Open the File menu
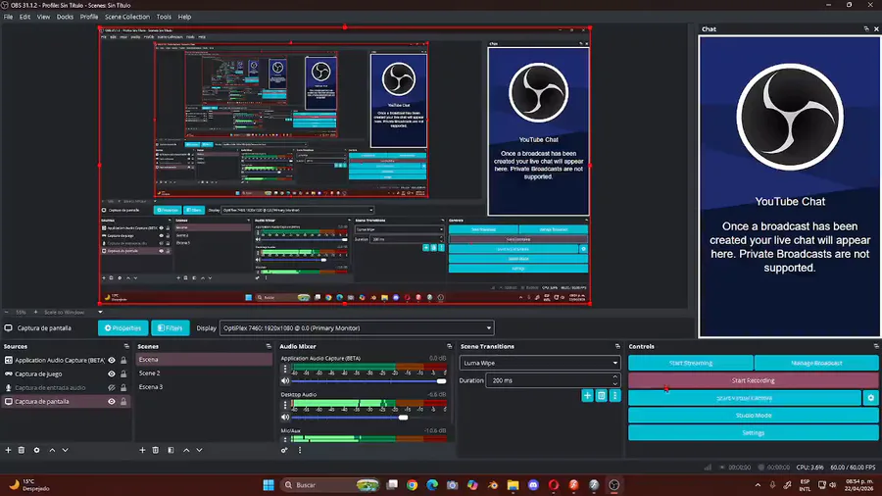This screenshot has width=882, height=496. [9, 17]
